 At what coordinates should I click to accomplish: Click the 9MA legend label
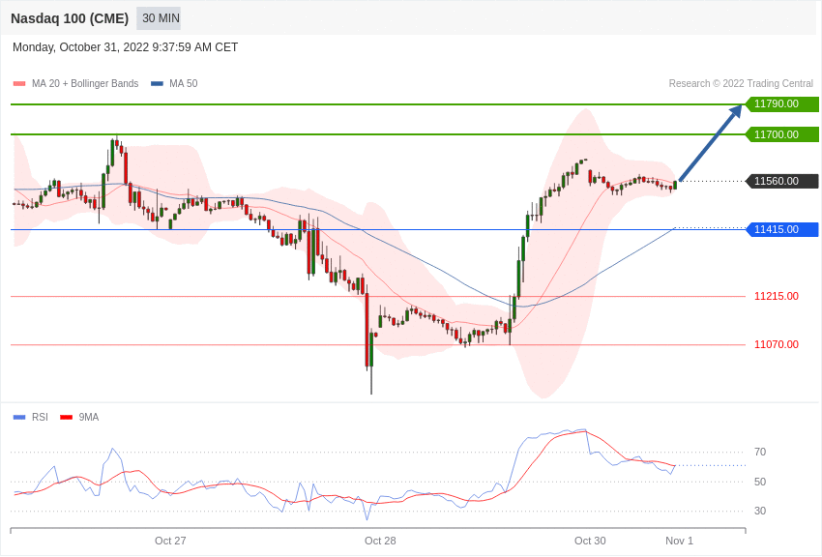[89, 417]
